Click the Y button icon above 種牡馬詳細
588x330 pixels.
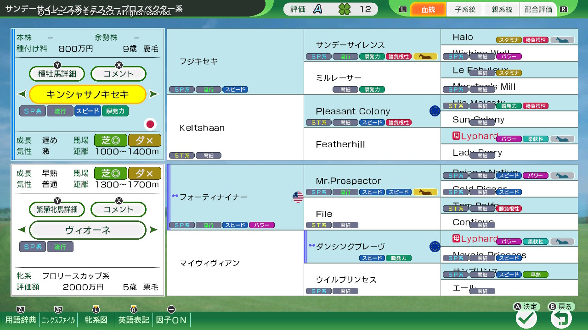coord(57,65)
